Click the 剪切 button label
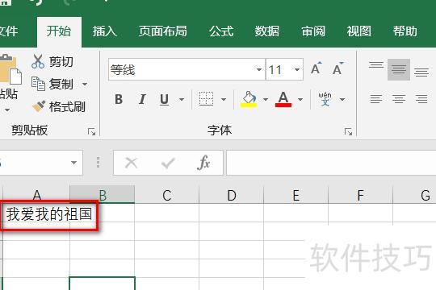436x290 pixels. pyautogui.click(x=61, y=61)
